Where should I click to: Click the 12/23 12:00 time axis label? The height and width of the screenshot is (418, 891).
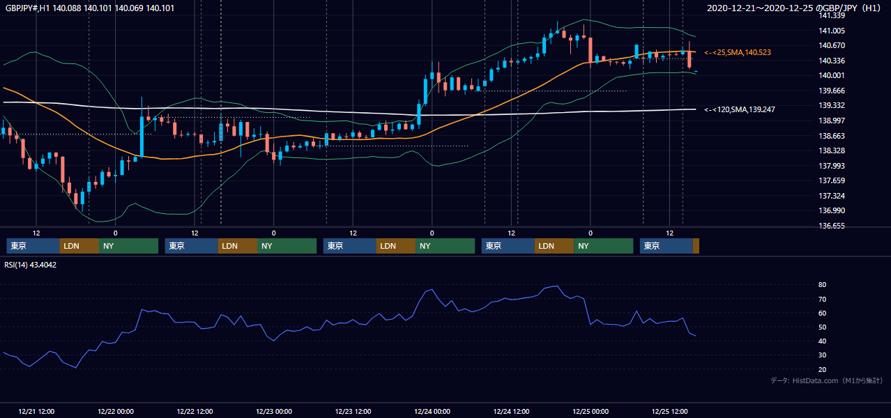click(353, 411)
